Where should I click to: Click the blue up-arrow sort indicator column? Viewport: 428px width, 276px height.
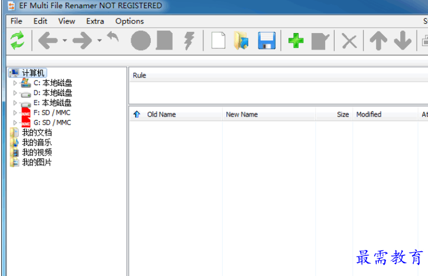[137, 115]
